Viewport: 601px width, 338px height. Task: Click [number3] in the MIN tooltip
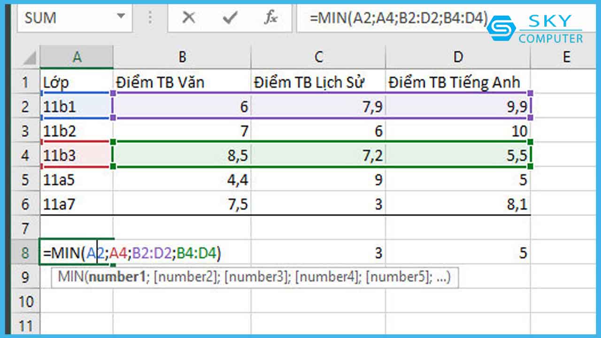pos(256,277)
